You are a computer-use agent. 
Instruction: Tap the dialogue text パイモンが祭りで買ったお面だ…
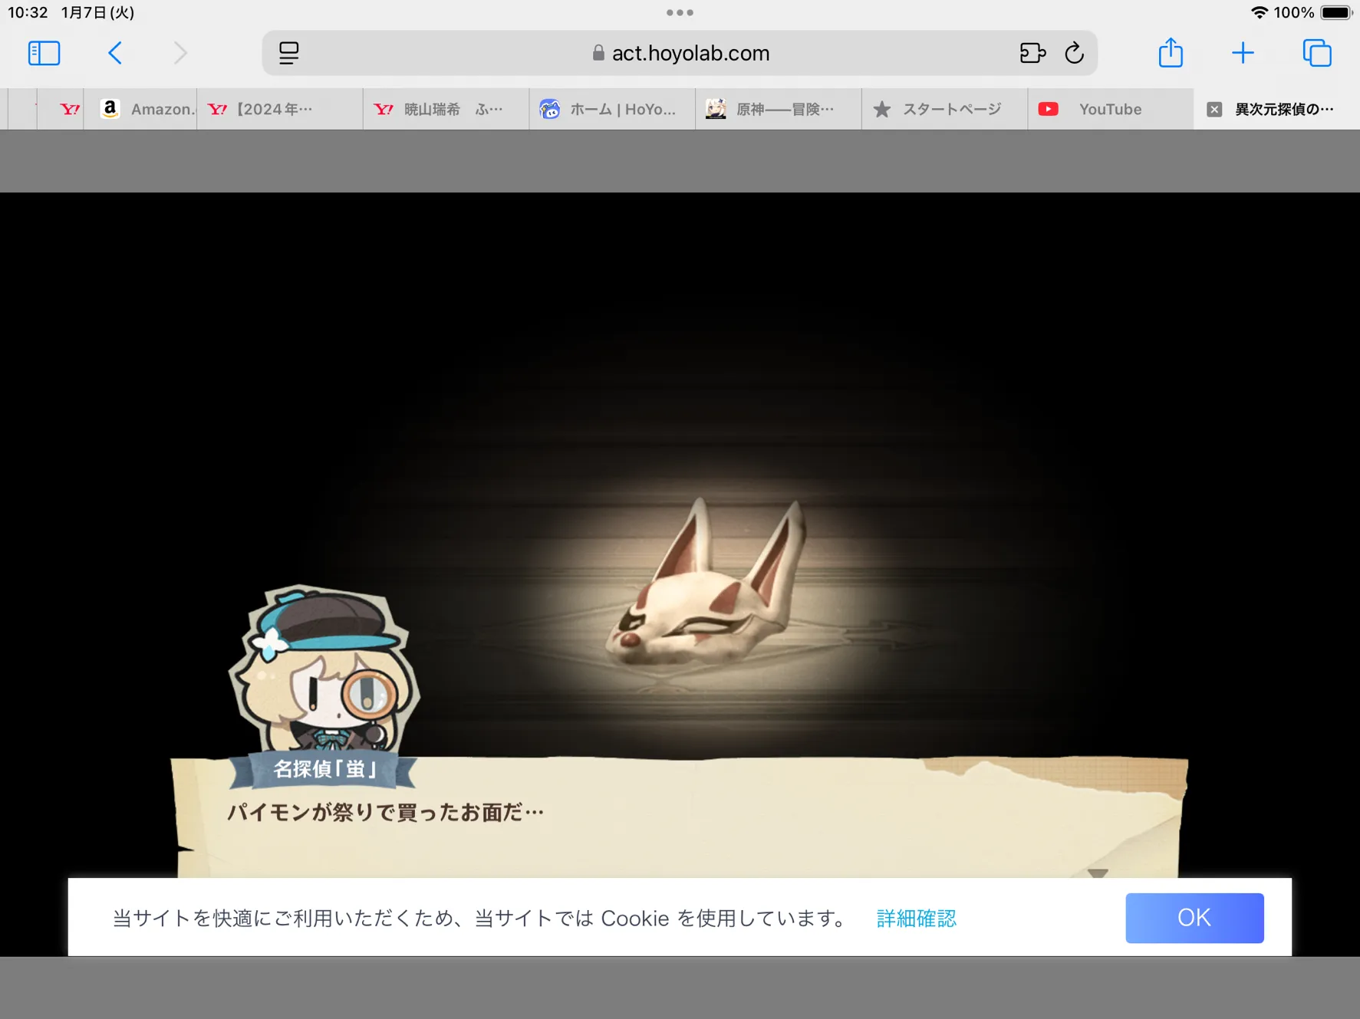385,813
